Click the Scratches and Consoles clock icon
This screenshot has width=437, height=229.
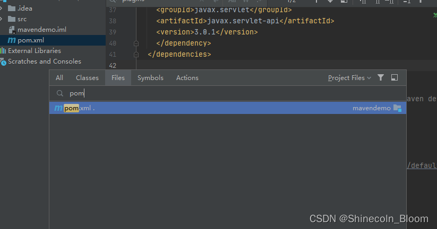pos(3,61)
